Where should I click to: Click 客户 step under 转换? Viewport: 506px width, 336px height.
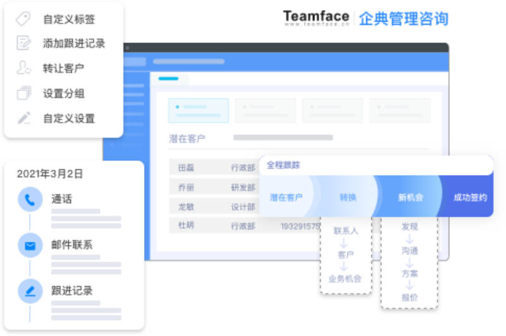tap(345, 255)
